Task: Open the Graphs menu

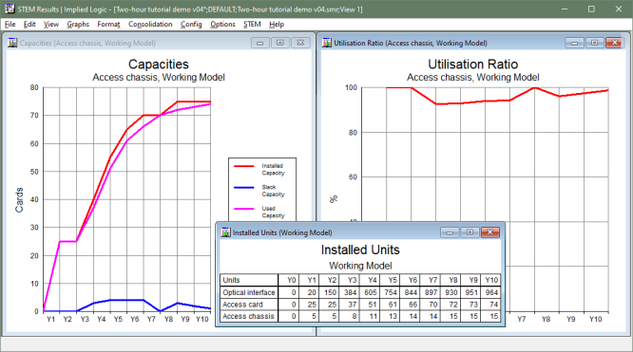Action: [78, 24]
